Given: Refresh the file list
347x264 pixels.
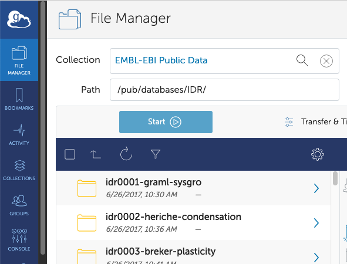Looking at the screenshot, I should pos(126,154).
